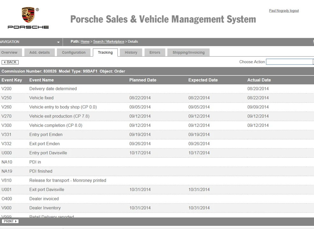Select the V260 event key cell
Image resolution: width=314 pixels, height=229 pixels.
click(6, 107)
